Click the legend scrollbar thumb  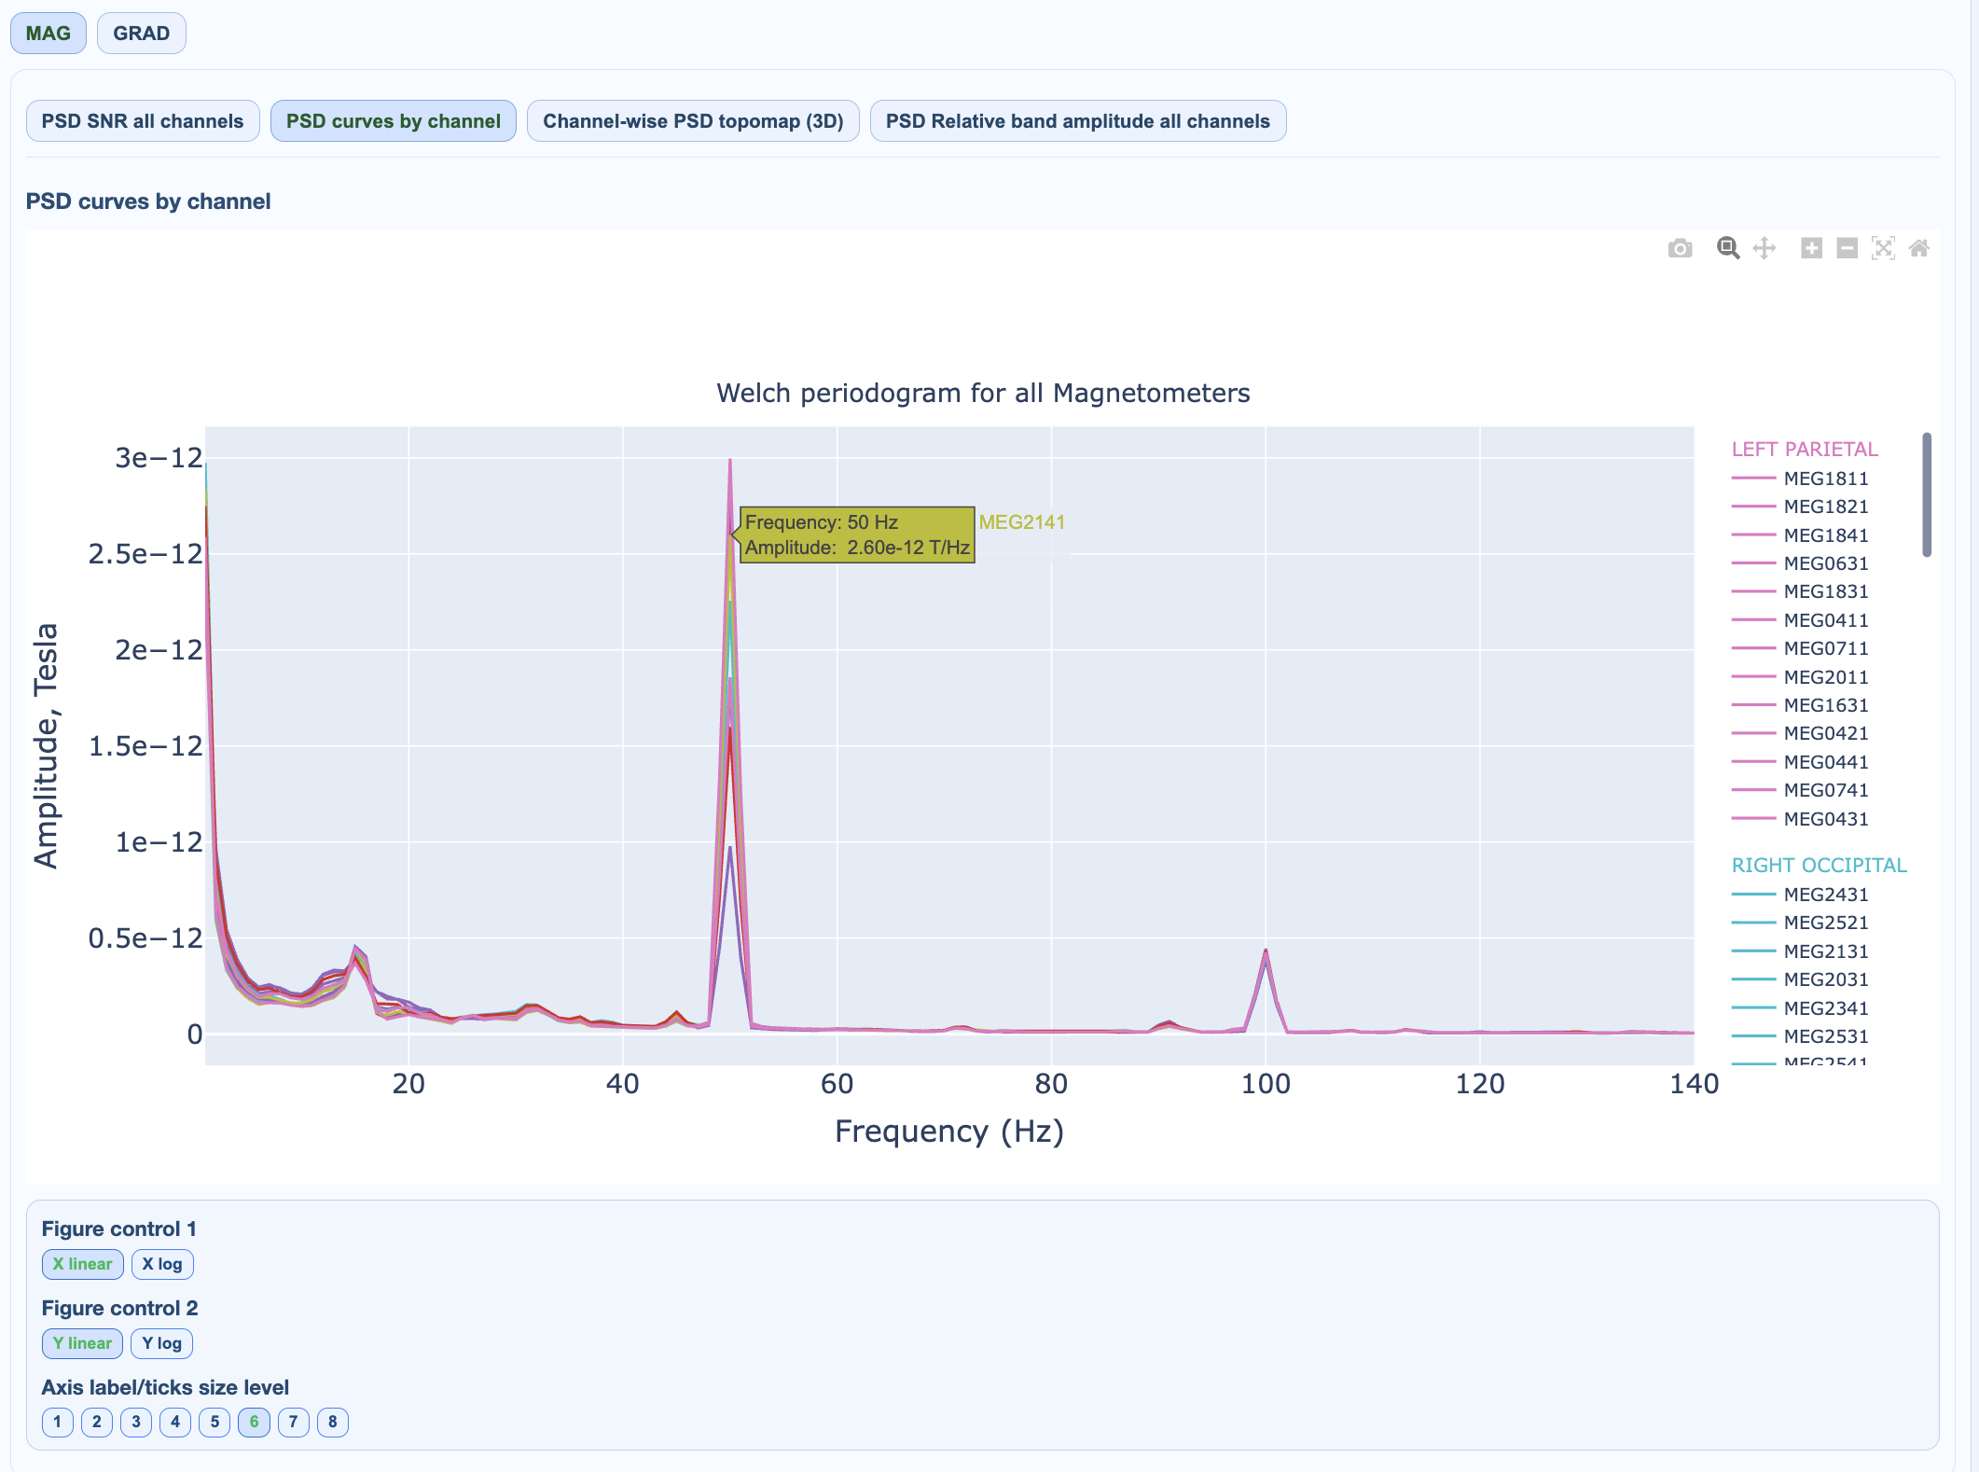[x=1927, y=494]
